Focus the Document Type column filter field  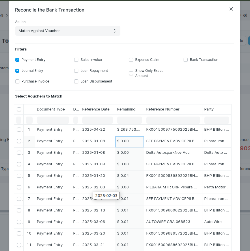53,120
